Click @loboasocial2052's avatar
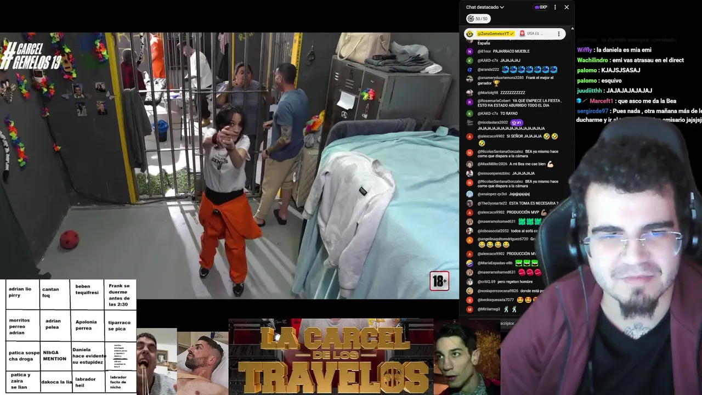702x395 pixels. tap(469, 231)
